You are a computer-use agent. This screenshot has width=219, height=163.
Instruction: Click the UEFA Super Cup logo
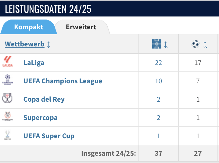[x=7, y=135]
